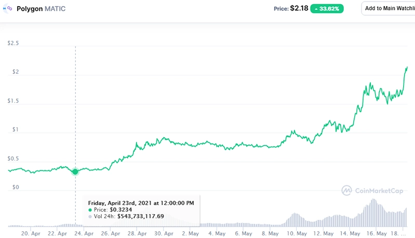The width and height of the screenshot is (415, 238).
Task: Click the 12. May date label
Action: (x=324, y=233)
